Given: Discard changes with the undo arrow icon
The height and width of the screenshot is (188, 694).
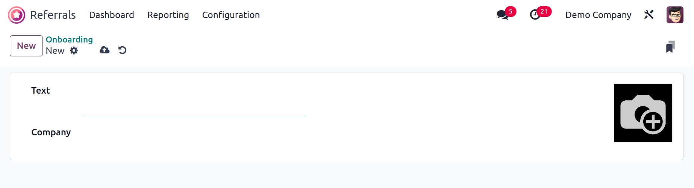Looking at the screenshot, I should (122, 50).
